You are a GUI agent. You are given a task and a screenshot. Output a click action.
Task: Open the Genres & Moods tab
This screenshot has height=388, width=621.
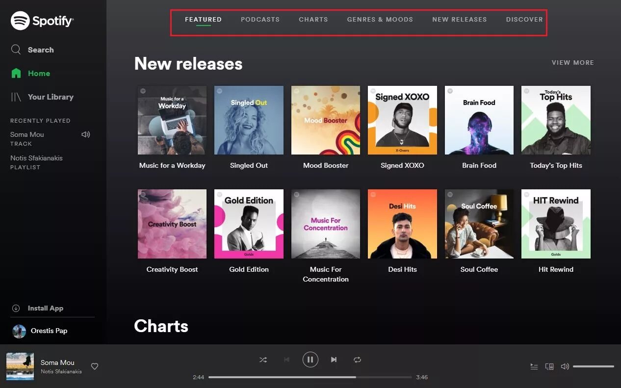[x=380, y=20]
